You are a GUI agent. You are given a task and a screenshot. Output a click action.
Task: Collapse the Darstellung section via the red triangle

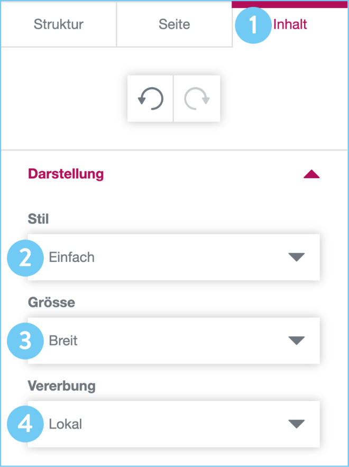pyautogui.click(x=311, y=175)
